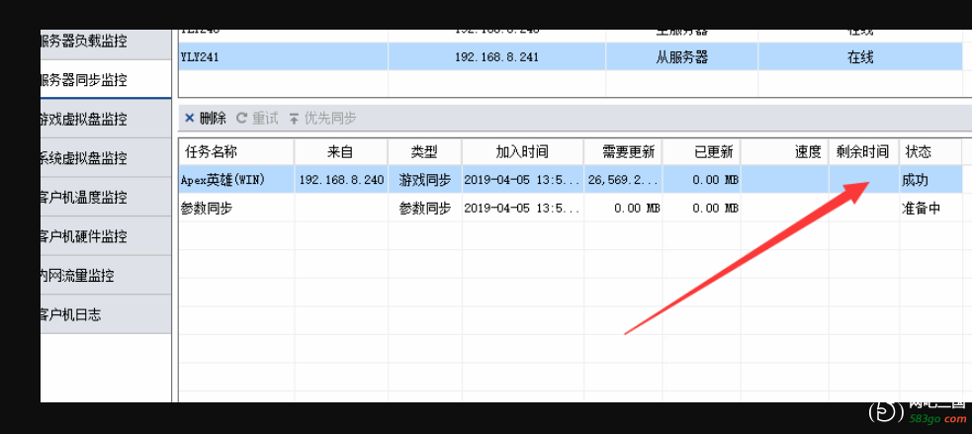The height and width of the screenshot is (434, 972).
Task: Click the 加入时间 column header
Action: click(x=522, y=151)
